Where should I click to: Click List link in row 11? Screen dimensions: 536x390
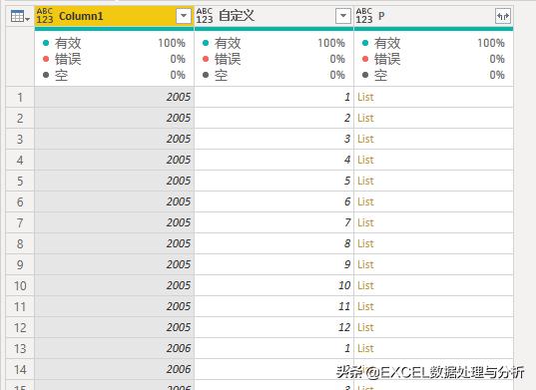[x=365, y=306]
